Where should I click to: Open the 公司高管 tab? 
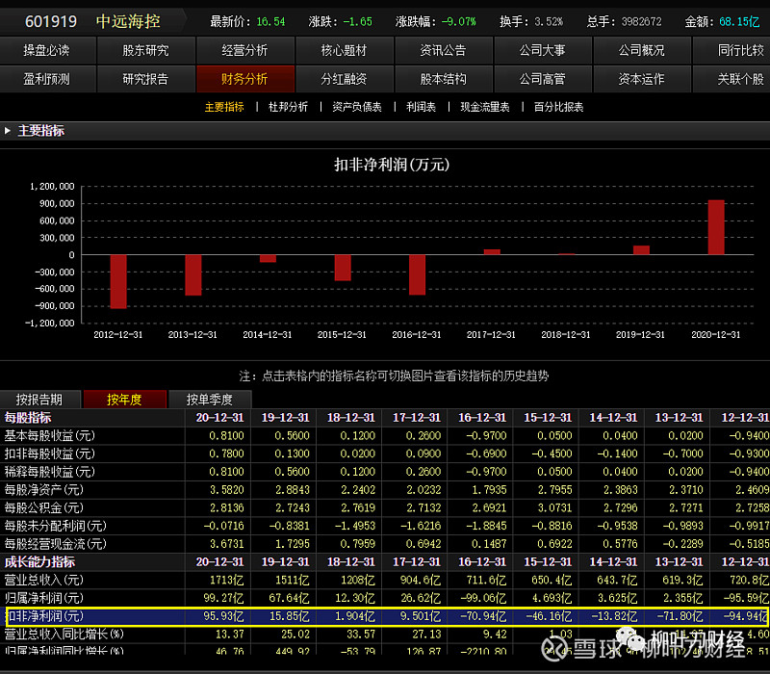pos(543,79)
